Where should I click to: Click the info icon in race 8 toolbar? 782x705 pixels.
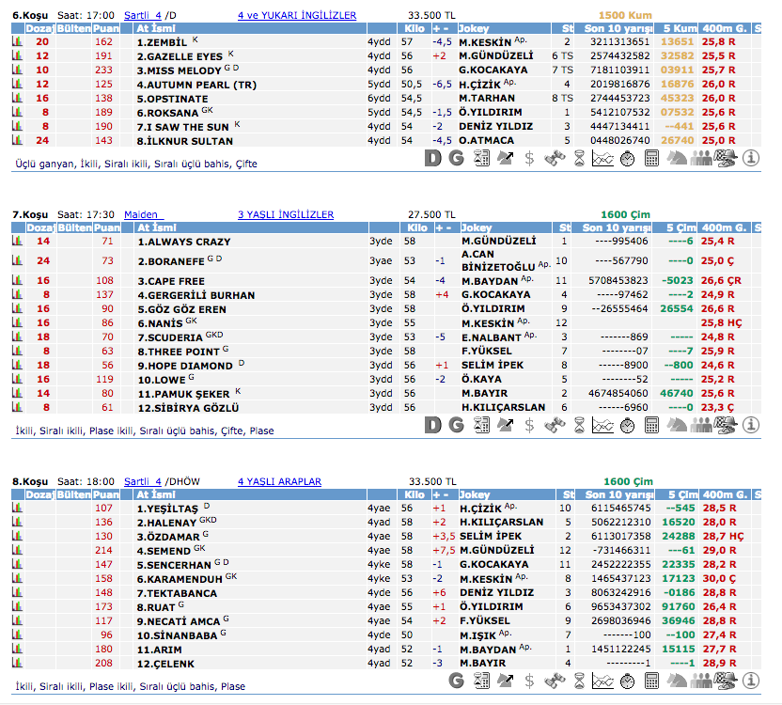(750, 680)
